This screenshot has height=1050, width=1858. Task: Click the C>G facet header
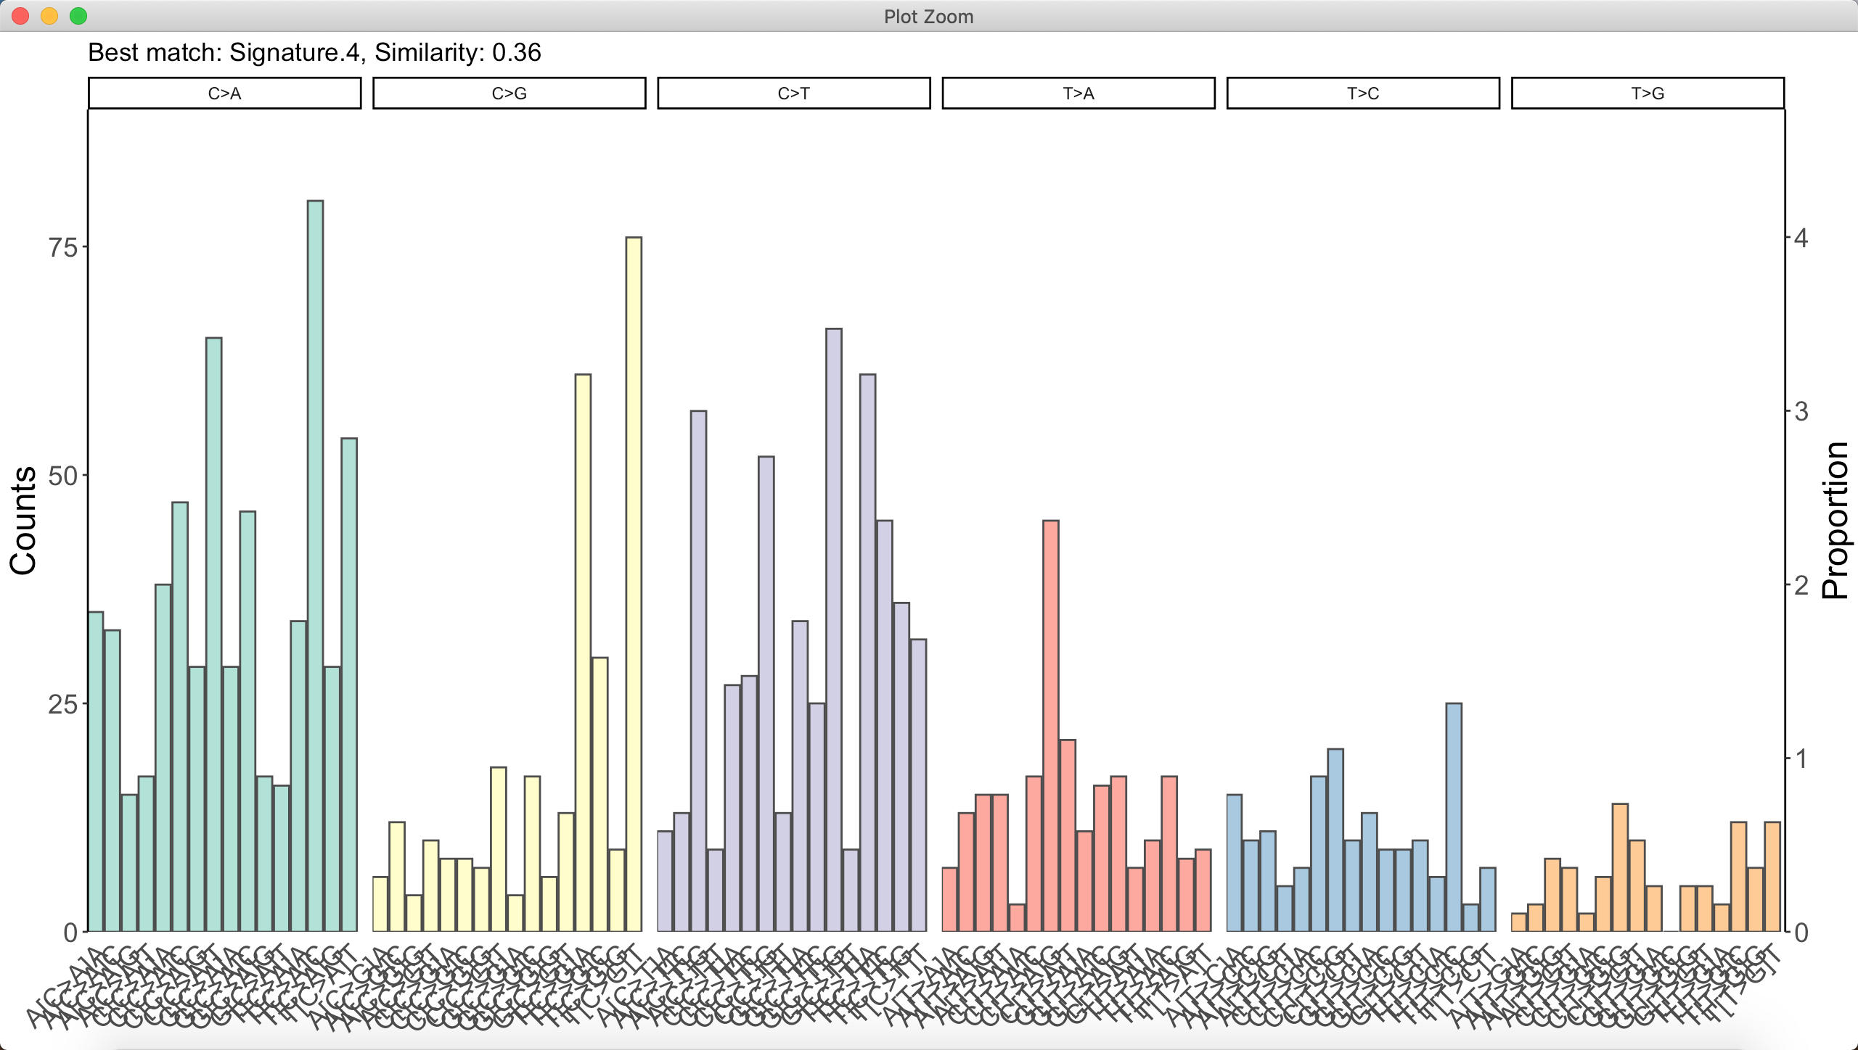[x=509, y=94]
